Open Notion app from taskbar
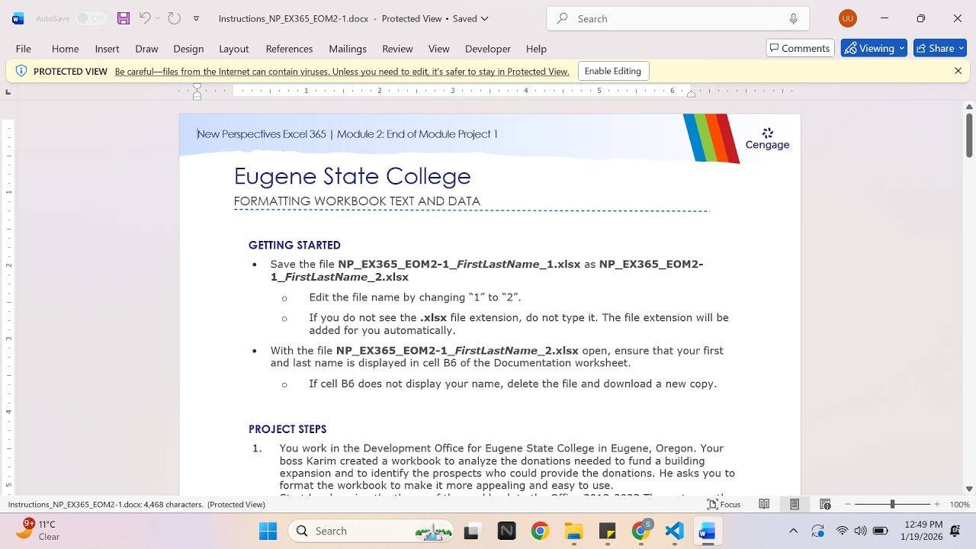 tap(506, 531)
